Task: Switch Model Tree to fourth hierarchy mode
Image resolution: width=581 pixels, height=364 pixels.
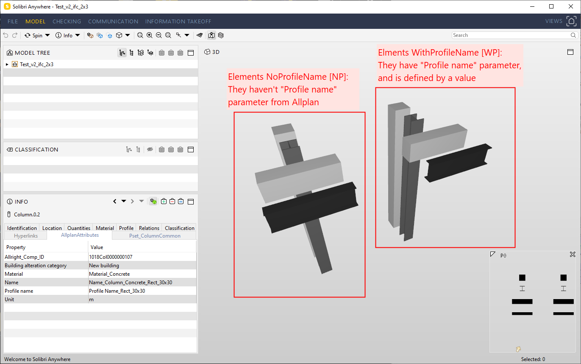Action: point(150,53)
